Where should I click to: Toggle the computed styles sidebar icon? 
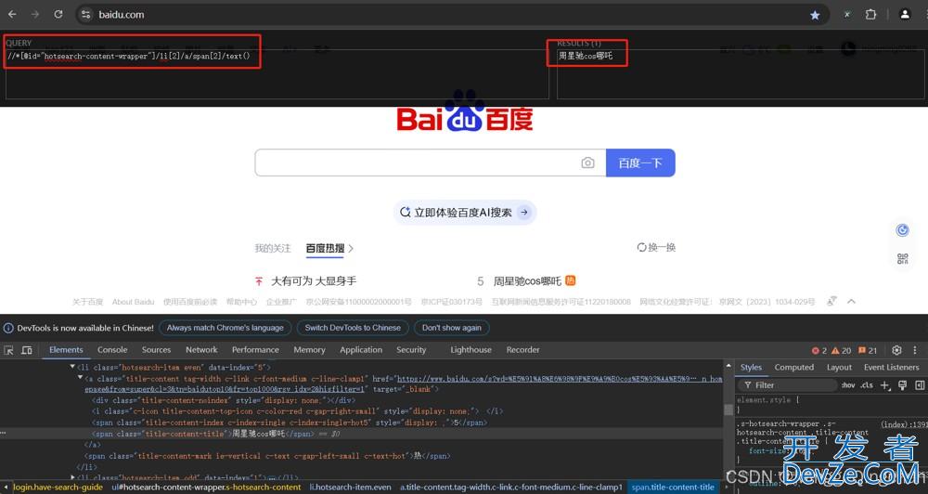click(920, 385)
